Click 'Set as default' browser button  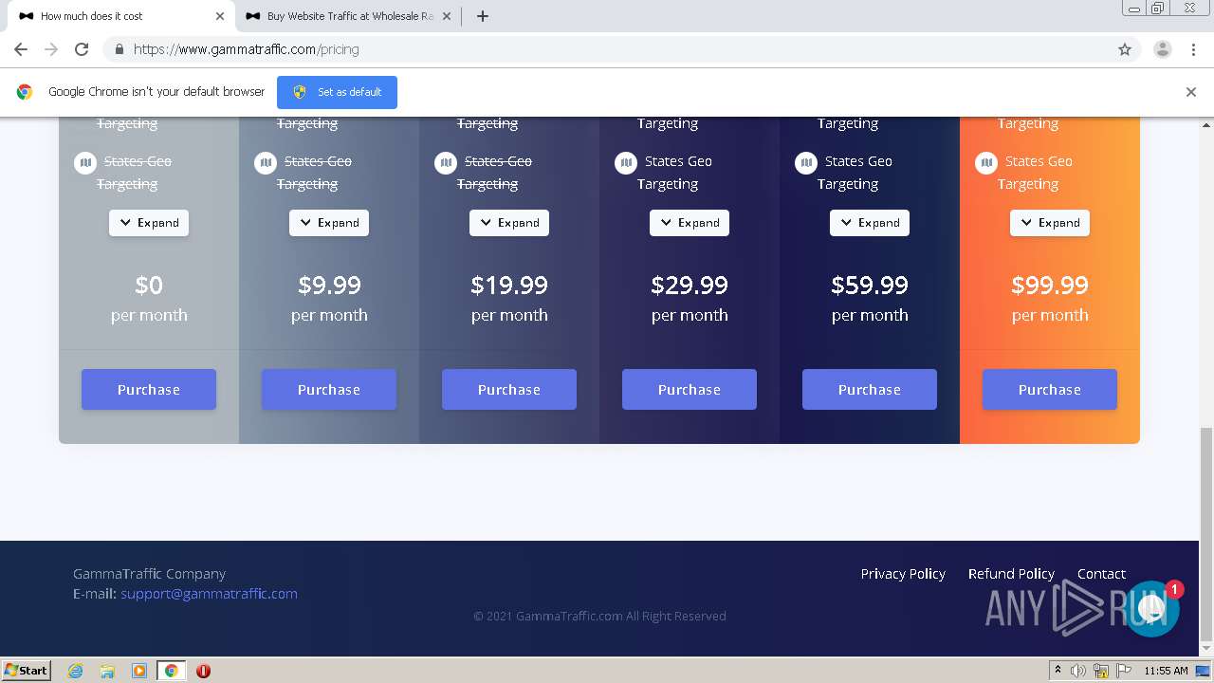click(337, 92)
